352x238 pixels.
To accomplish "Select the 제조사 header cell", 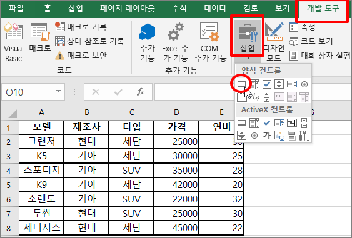I will pos(87,127).
